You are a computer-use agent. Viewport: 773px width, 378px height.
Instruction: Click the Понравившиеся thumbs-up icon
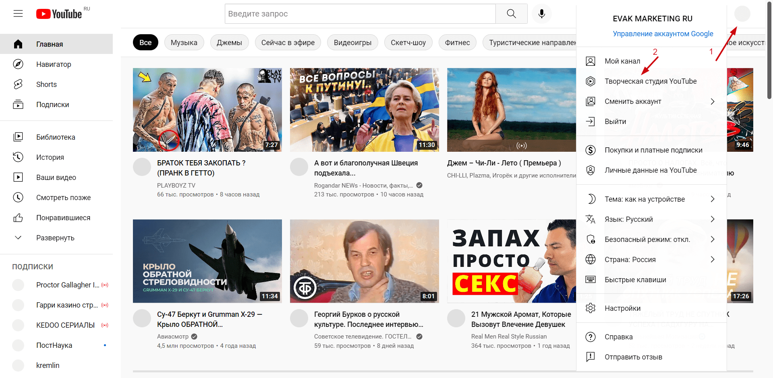point(18,218)
